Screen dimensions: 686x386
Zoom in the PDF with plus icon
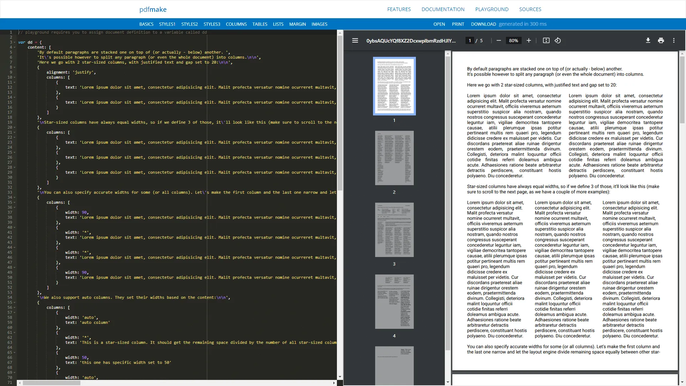529,40
